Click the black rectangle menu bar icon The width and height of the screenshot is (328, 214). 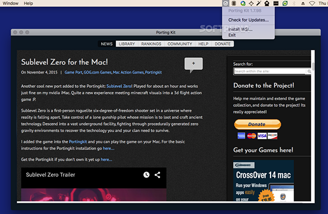point(276,3)
